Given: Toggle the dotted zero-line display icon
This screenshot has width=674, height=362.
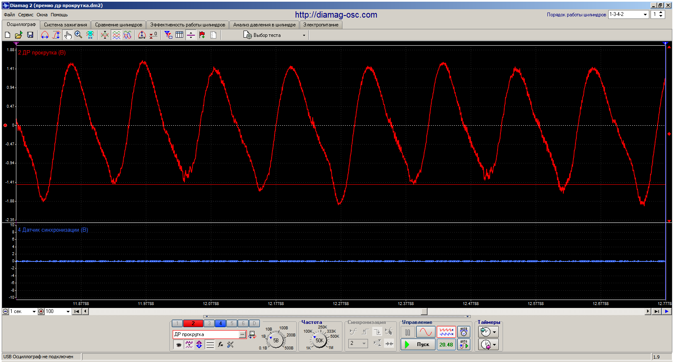Looking at the screenshot, I should (x=210, y=344).
